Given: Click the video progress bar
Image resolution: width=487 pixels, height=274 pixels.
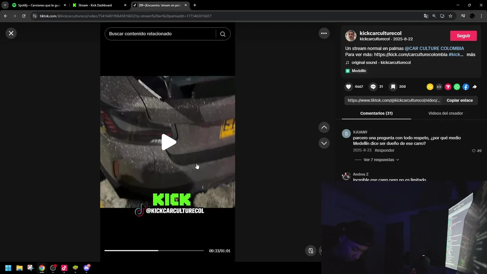Looking at the screenshot, I should [x=154, y=250].
